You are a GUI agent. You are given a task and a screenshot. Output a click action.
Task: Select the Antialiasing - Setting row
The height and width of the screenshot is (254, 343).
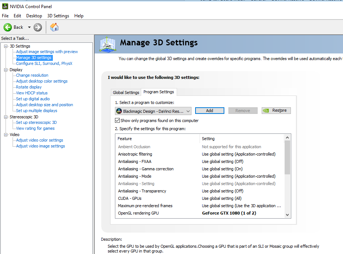coord(200,184)
